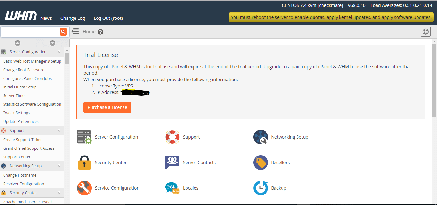The image size is (437, 205).
Task: Click the 'v68.0.16' version text
Action: click(357, 5)
